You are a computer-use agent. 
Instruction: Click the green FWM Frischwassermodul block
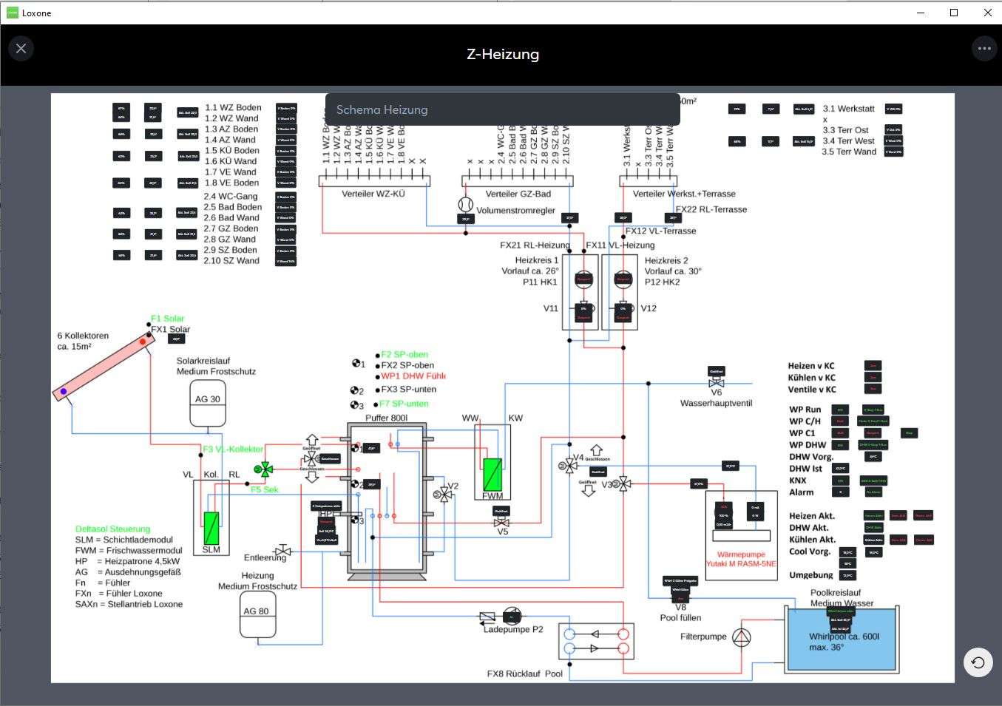click(x=492, y=474)
